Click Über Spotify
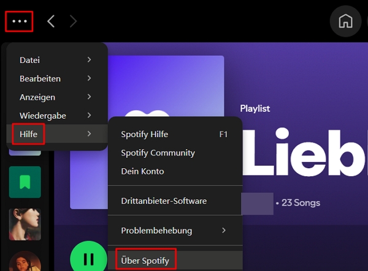 pos(175,261)
